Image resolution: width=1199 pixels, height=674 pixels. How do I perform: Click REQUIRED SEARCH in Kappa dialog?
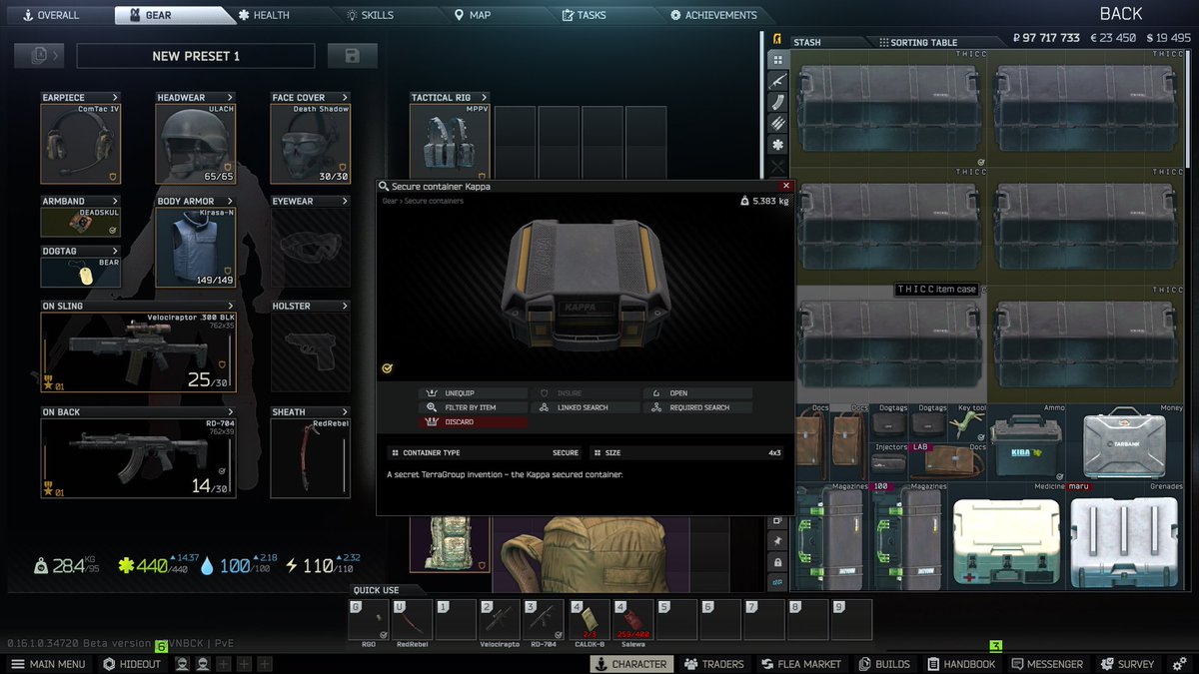coord(697,407)
